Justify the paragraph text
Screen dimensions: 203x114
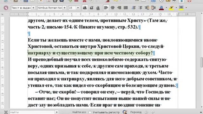(x=126, y=8)
